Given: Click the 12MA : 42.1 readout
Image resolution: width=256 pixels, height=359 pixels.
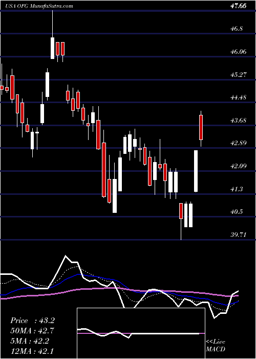Looking at the screenshot, I should [x=32, y=351].
